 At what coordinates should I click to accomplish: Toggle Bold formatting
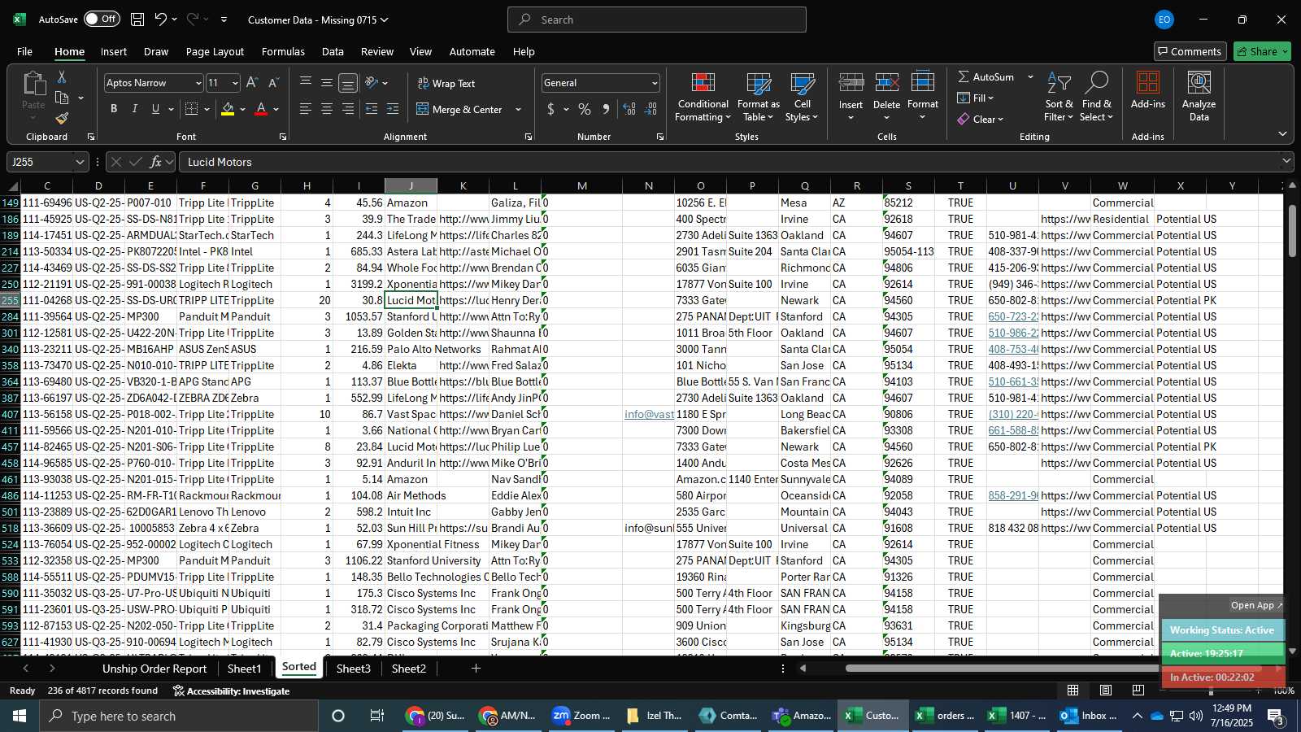click(x=114, y=109)
